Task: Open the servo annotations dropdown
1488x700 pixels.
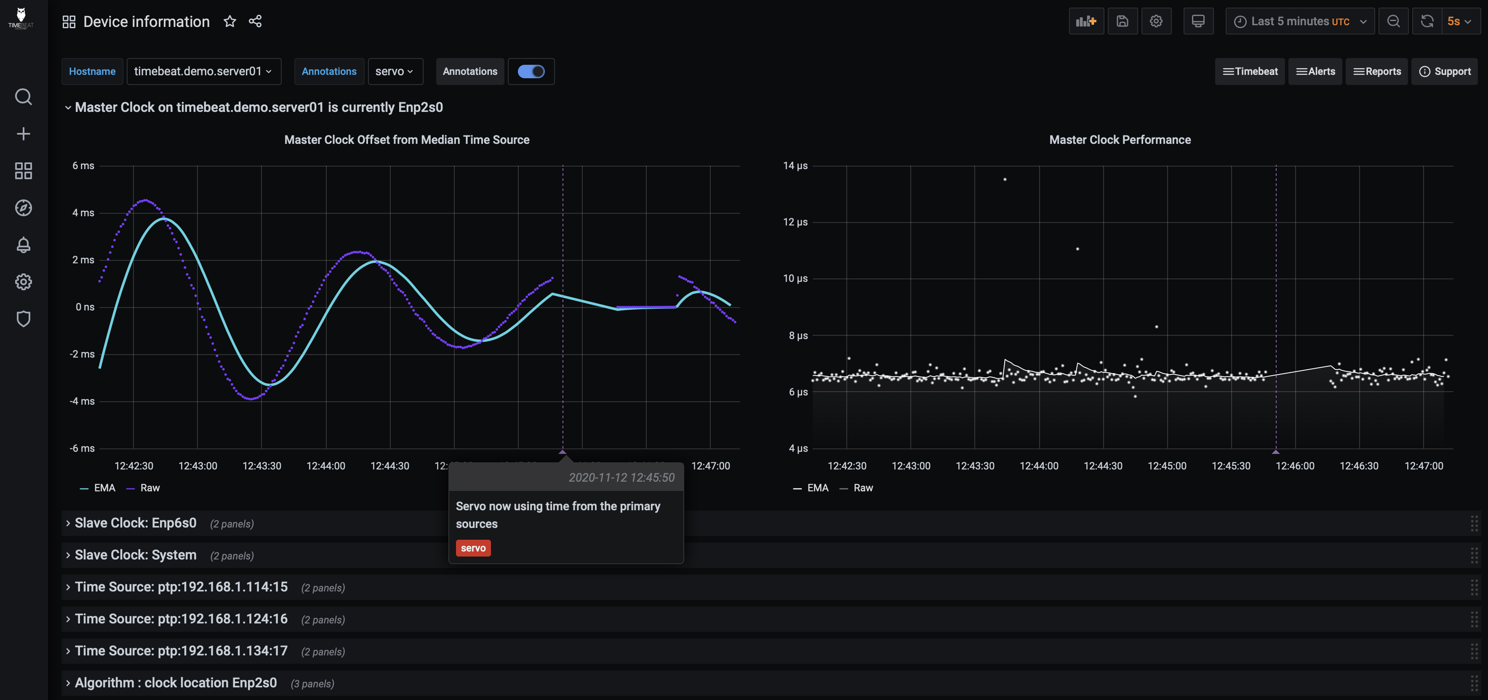Action: point(395,72)
